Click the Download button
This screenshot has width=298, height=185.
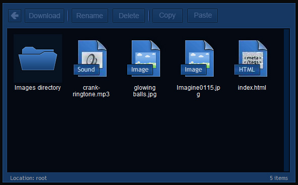tap(44, 16)
